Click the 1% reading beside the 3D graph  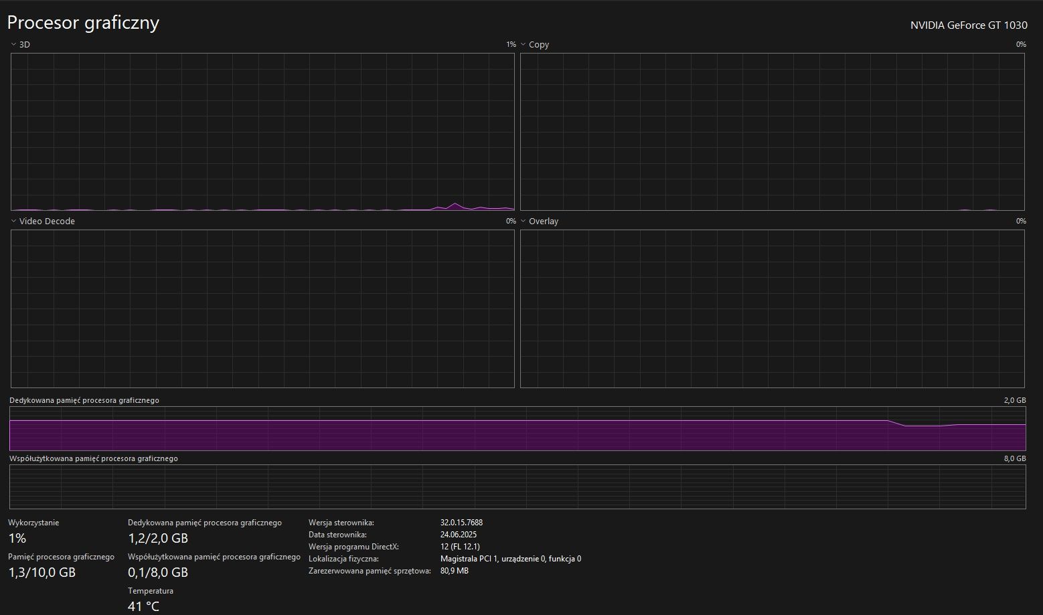511,45
